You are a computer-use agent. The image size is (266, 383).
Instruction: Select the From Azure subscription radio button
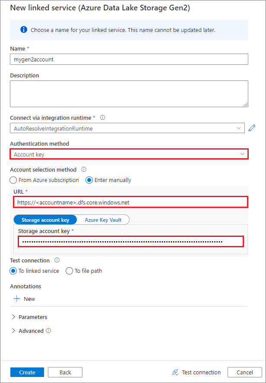coord(13,180)
